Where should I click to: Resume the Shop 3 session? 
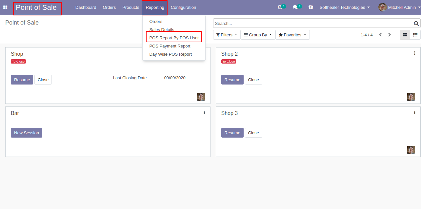pos(232,133)
